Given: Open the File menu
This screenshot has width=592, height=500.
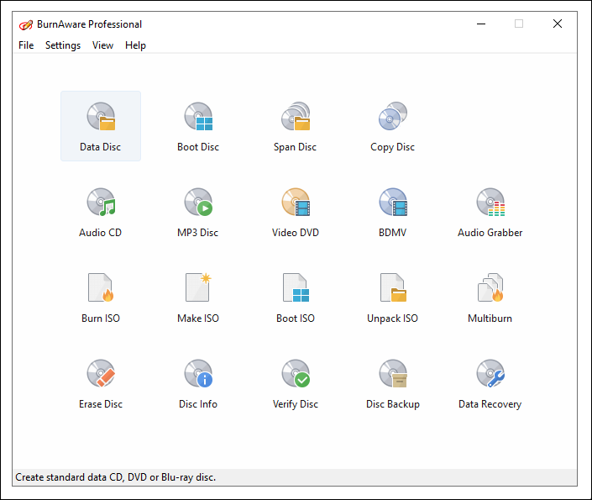Looking at the screenshot, I should click(x=26, y=45).
